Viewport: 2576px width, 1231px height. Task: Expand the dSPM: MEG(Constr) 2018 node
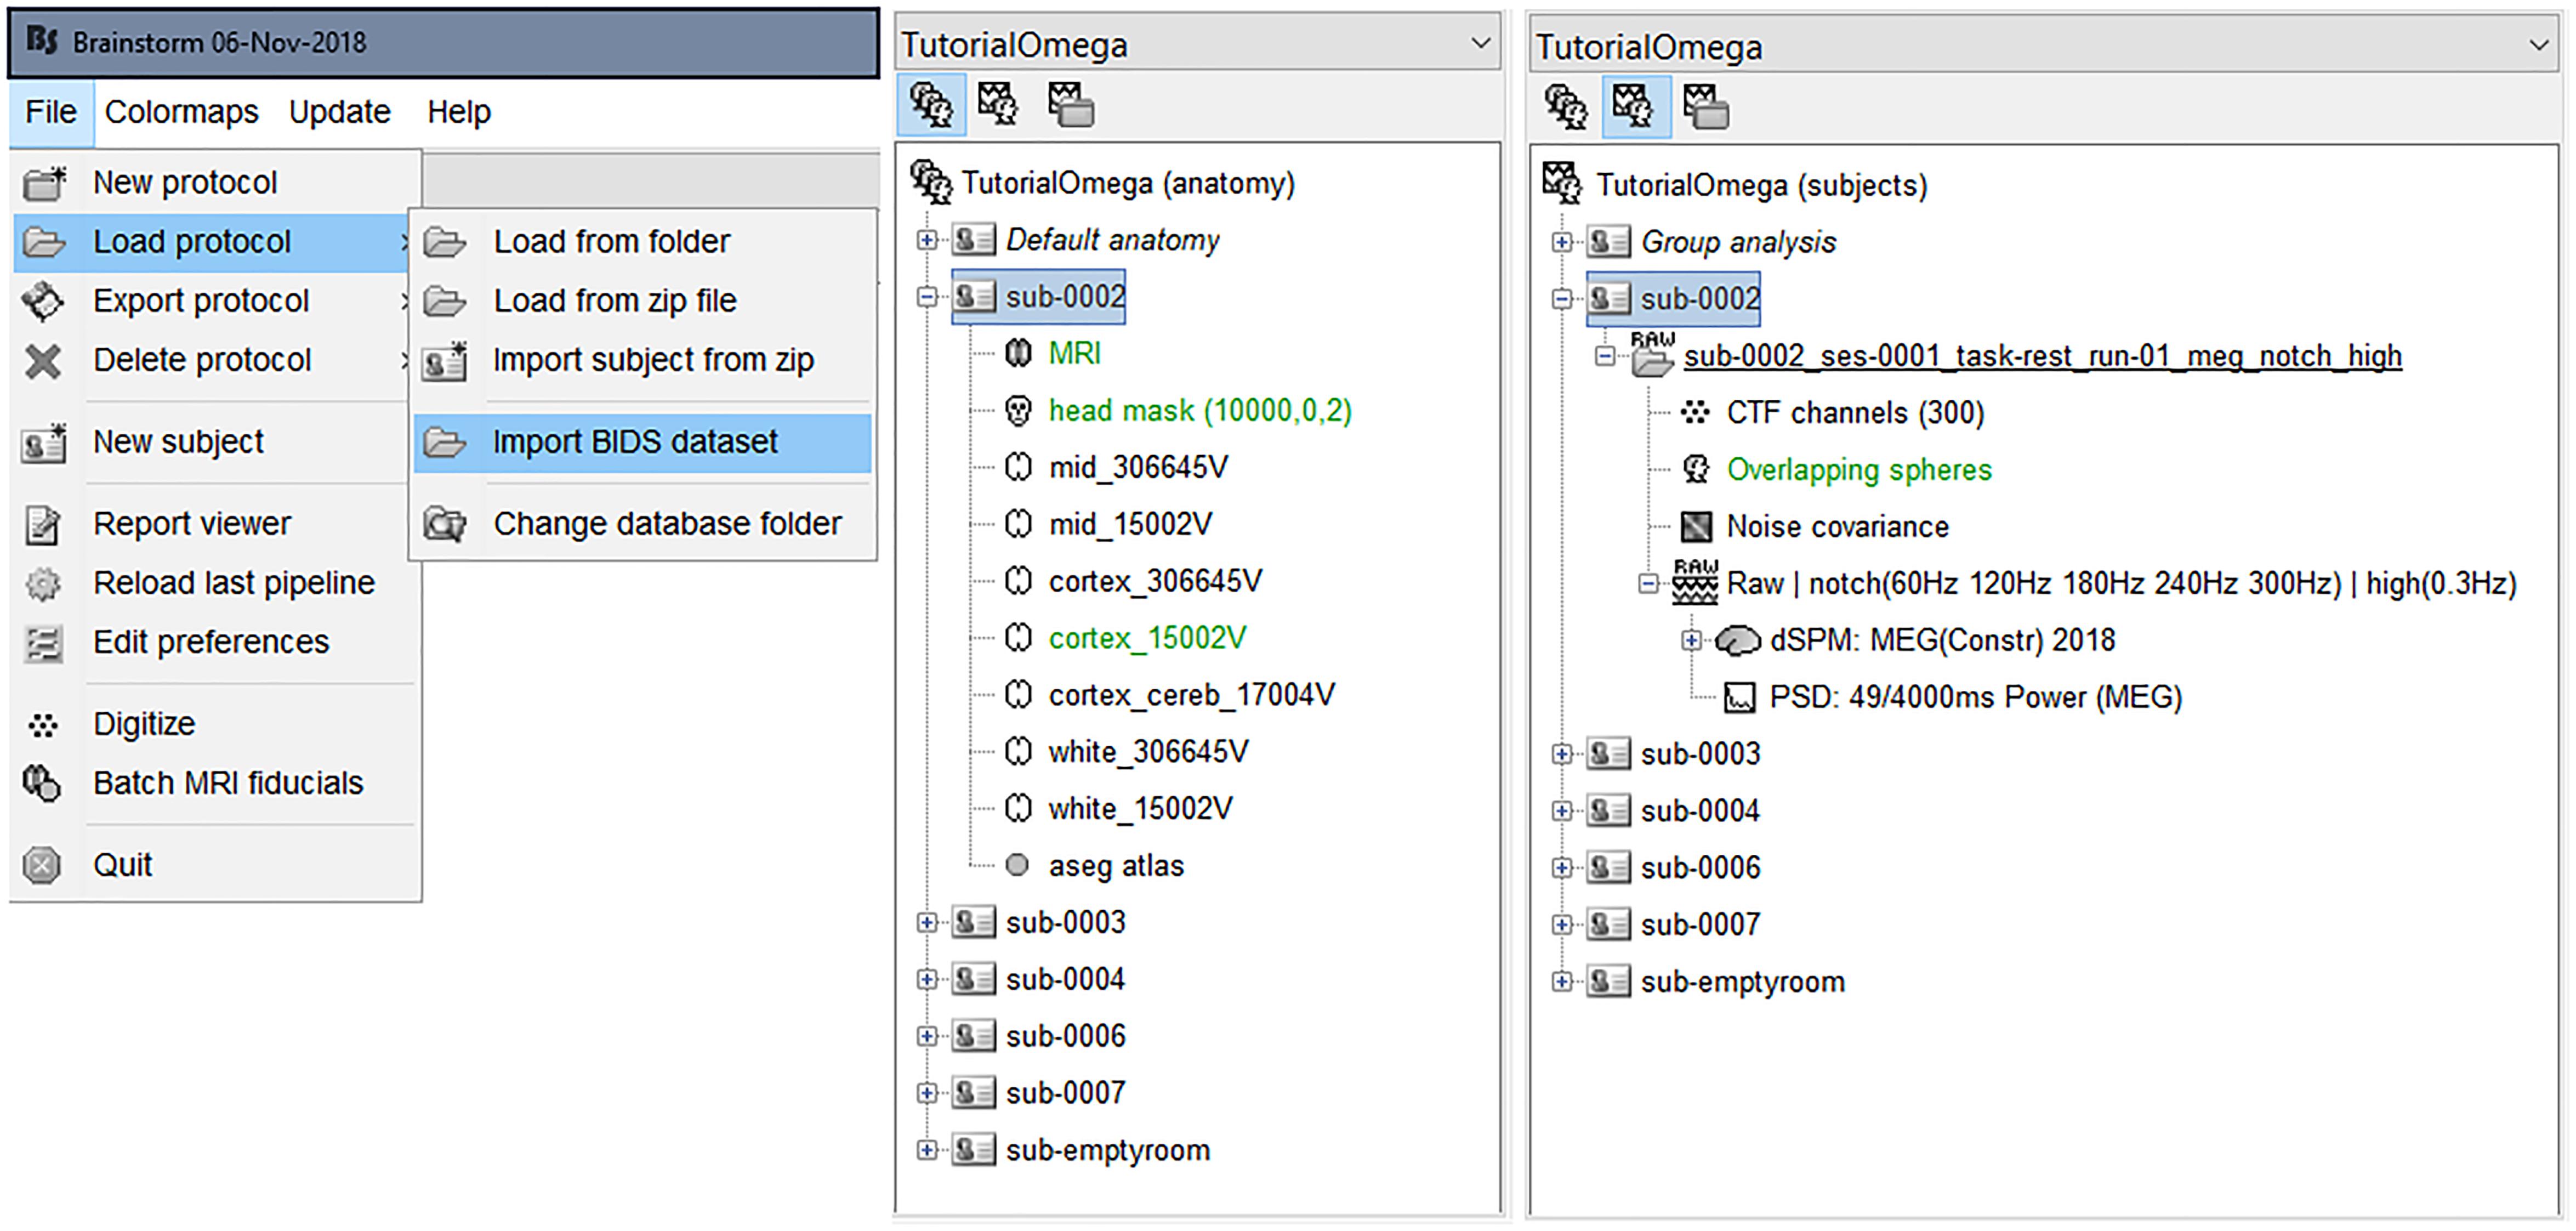point(1691,641)
